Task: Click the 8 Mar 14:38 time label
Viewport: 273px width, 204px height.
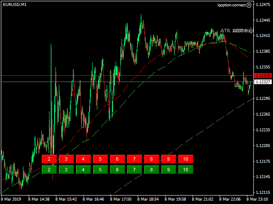Action: click(39, 199)
